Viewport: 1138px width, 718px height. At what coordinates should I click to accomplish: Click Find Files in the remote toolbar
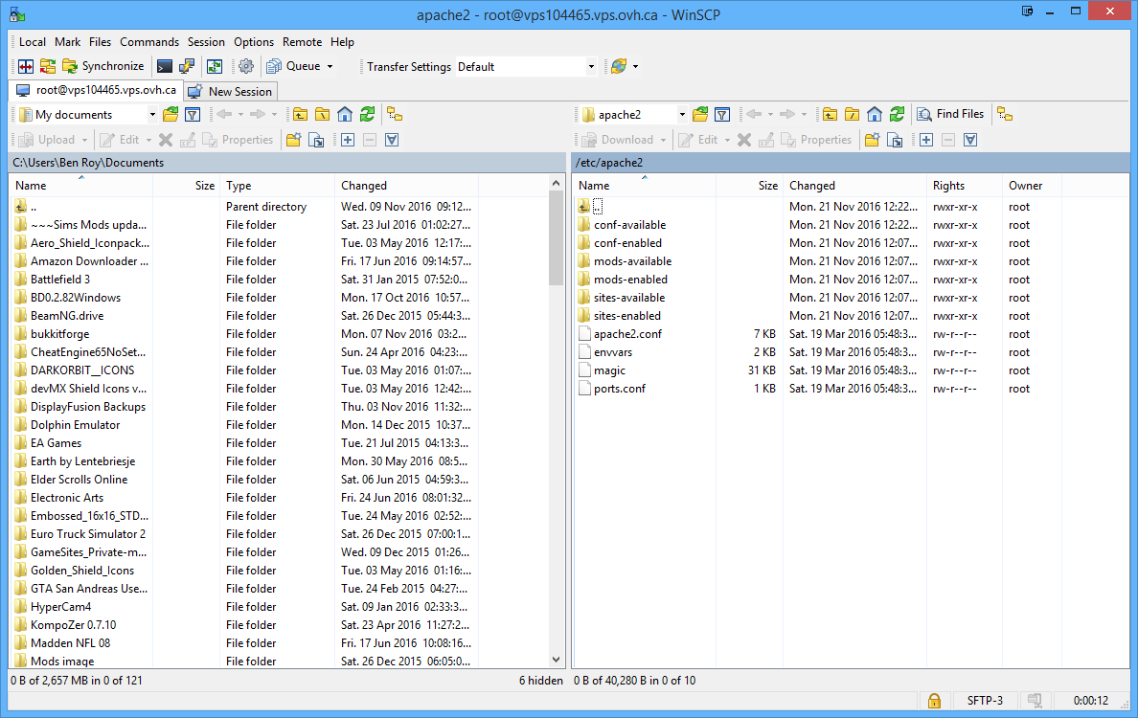click(x=950, y=114)
